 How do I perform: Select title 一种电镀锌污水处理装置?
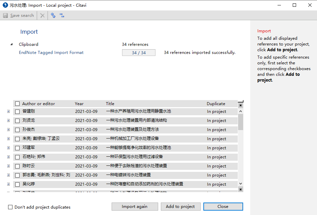click(x=128, y=175)
